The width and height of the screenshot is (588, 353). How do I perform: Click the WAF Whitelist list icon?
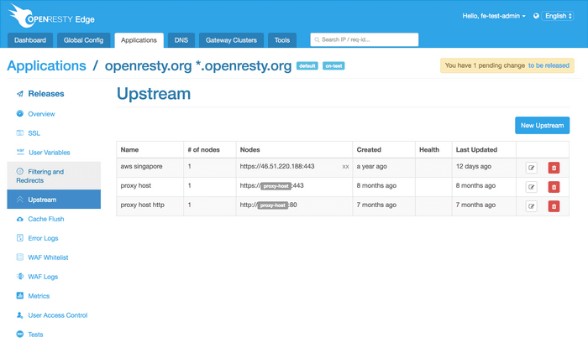point(20,257)
